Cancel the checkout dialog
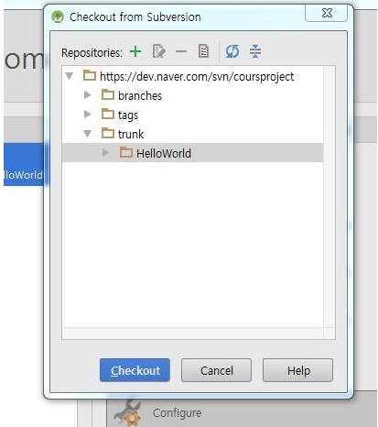The height and width of the screenshot is (427, 378). coord(216,370)
